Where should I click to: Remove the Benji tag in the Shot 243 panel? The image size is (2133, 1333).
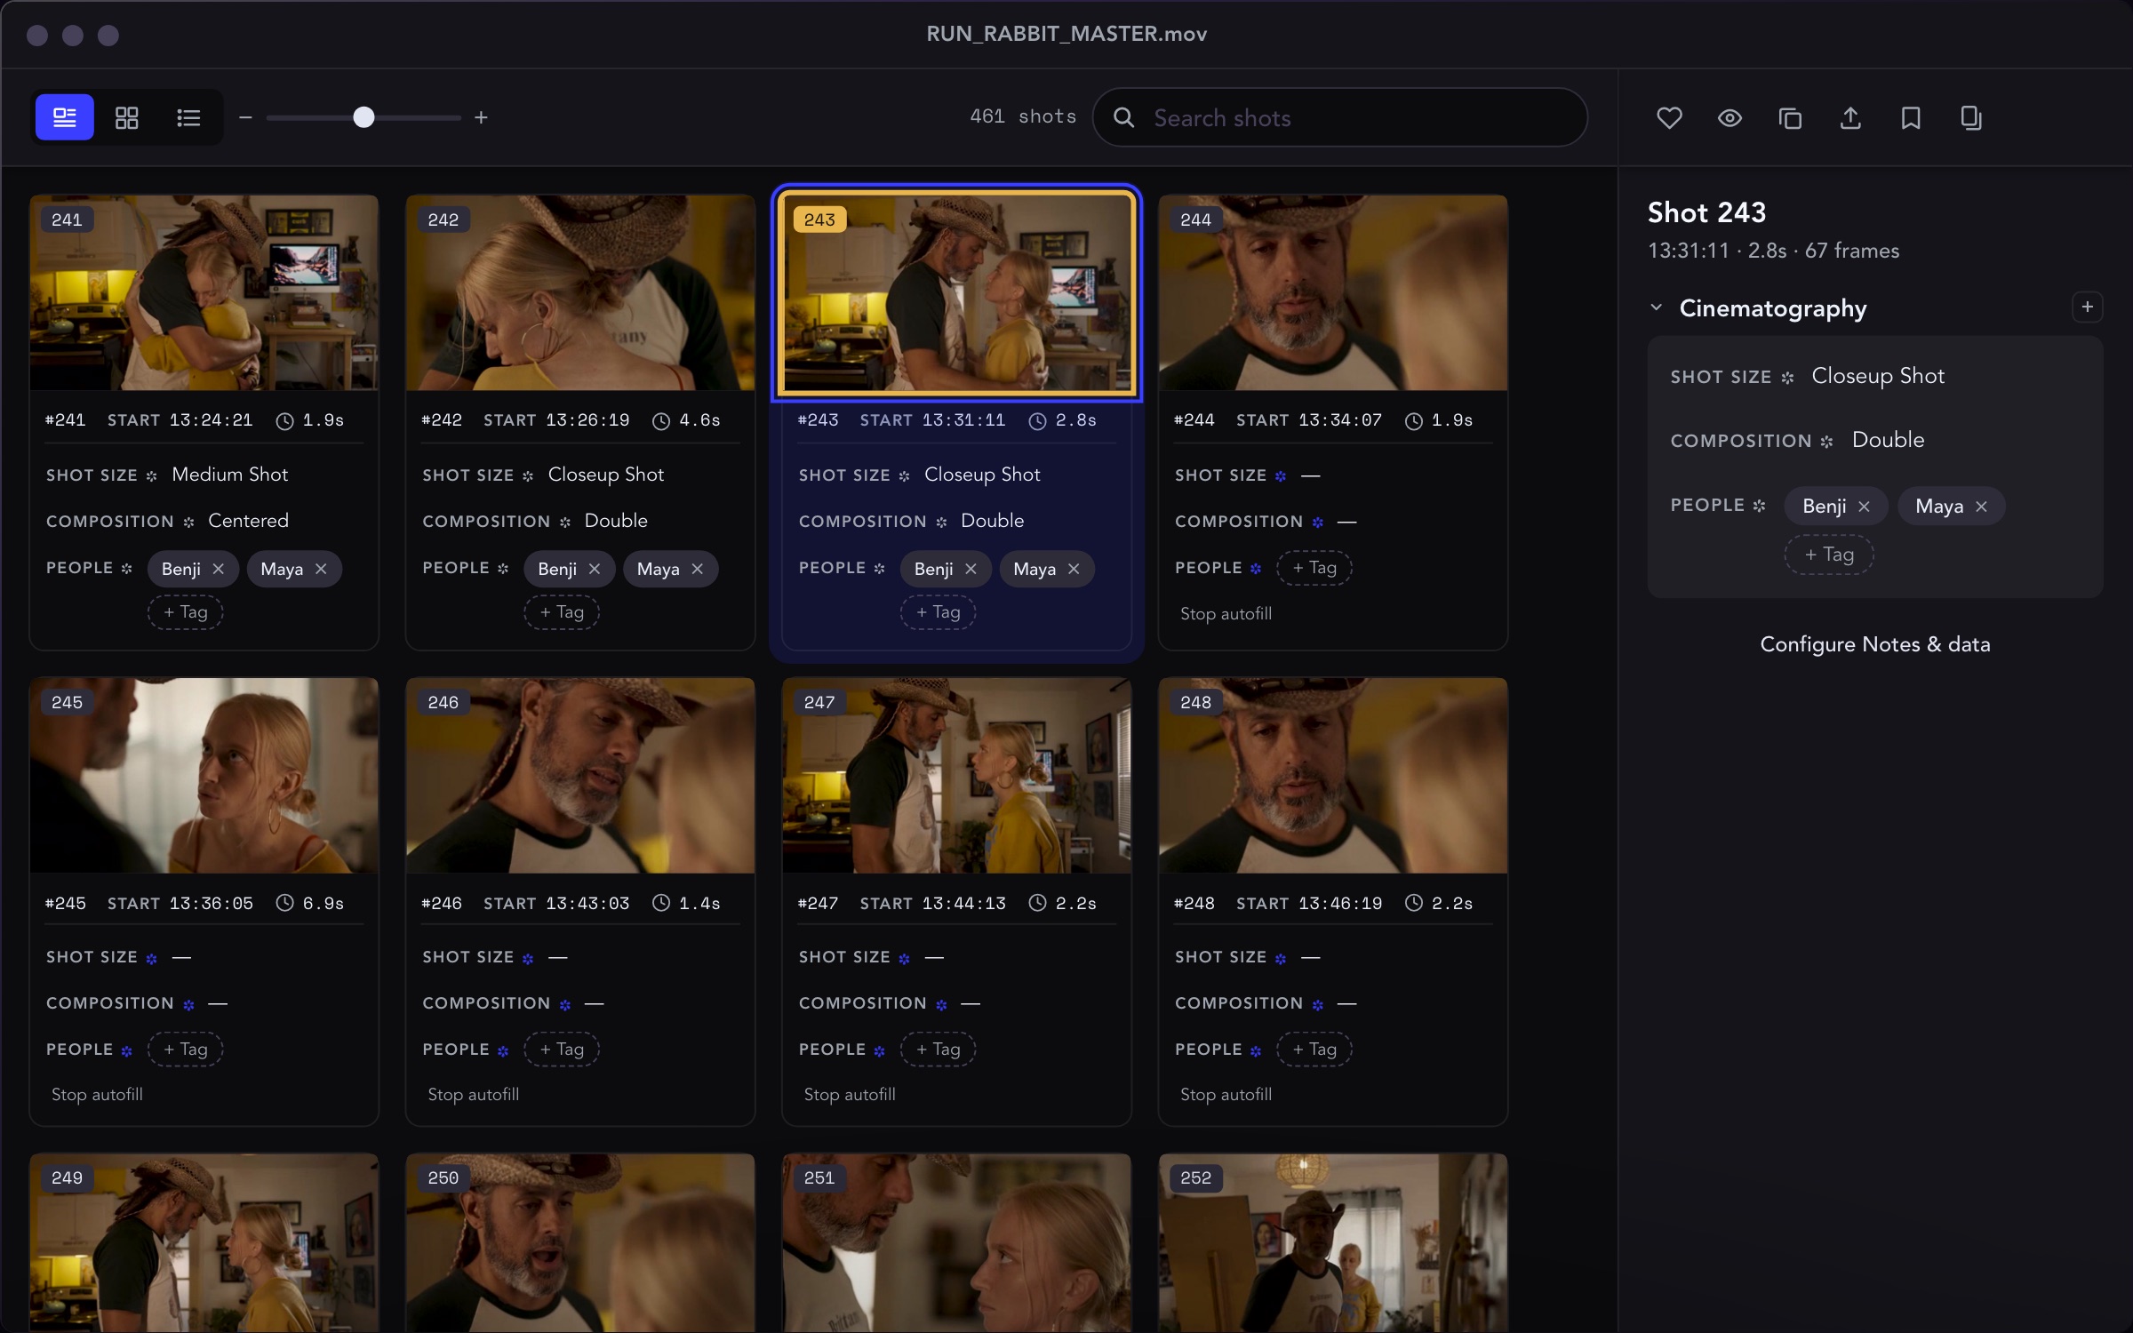[1865, 507]
